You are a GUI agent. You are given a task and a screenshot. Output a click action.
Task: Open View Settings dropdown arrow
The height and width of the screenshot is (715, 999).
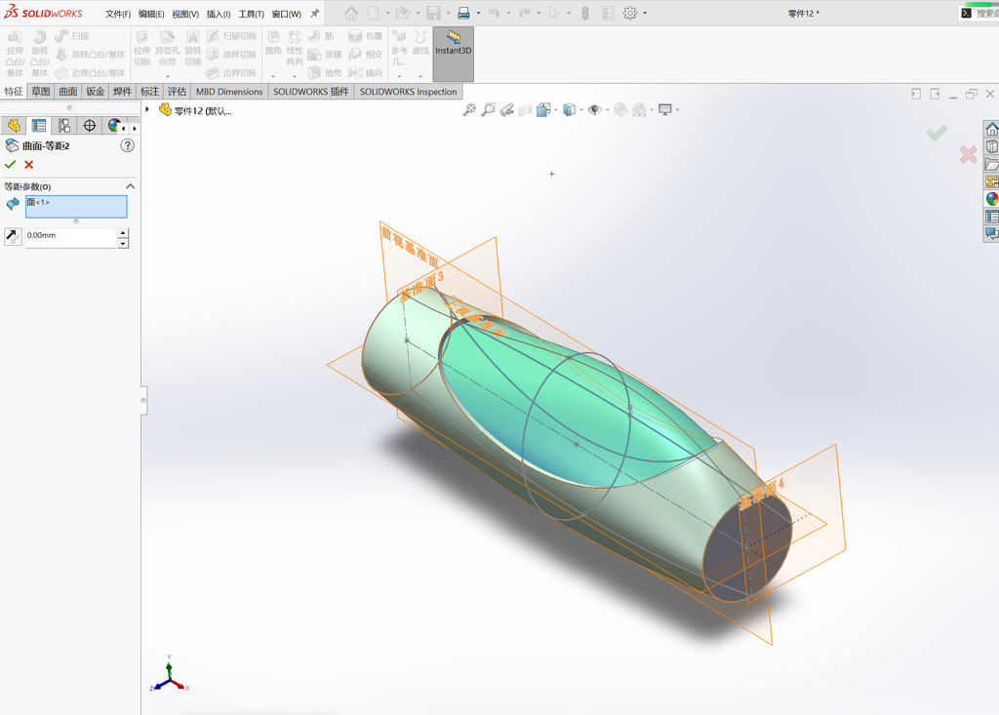[677, 110]
